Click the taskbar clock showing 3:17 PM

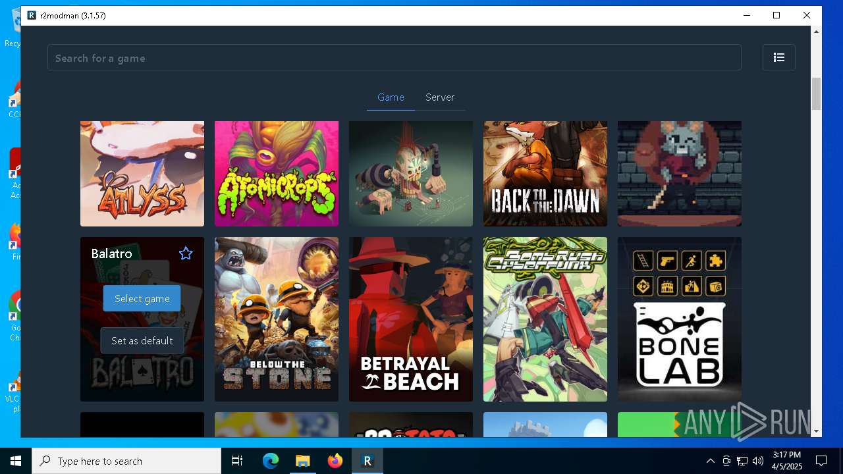787,461
